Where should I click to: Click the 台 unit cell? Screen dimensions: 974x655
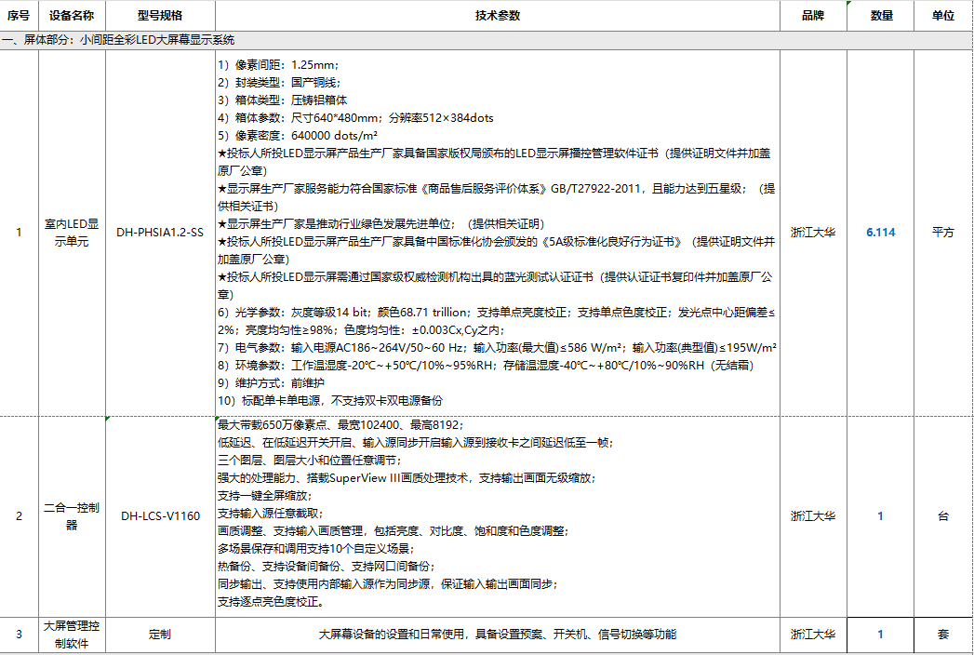point(943,516)
